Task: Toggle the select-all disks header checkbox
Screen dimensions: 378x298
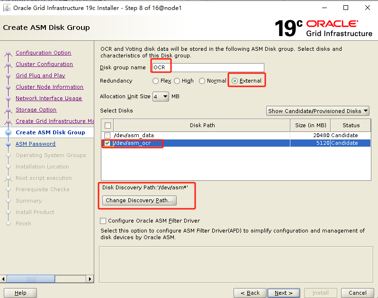Action: (108, 125)
